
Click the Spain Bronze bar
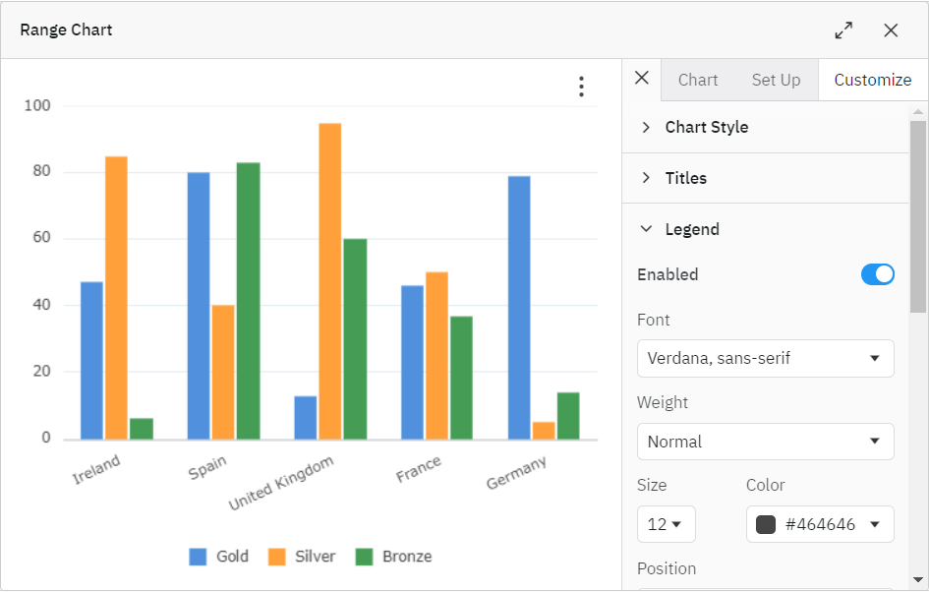tap(249, 301)
